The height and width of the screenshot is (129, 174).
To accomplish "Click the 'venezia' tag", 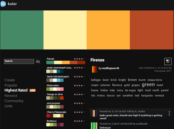I will 159,96.
